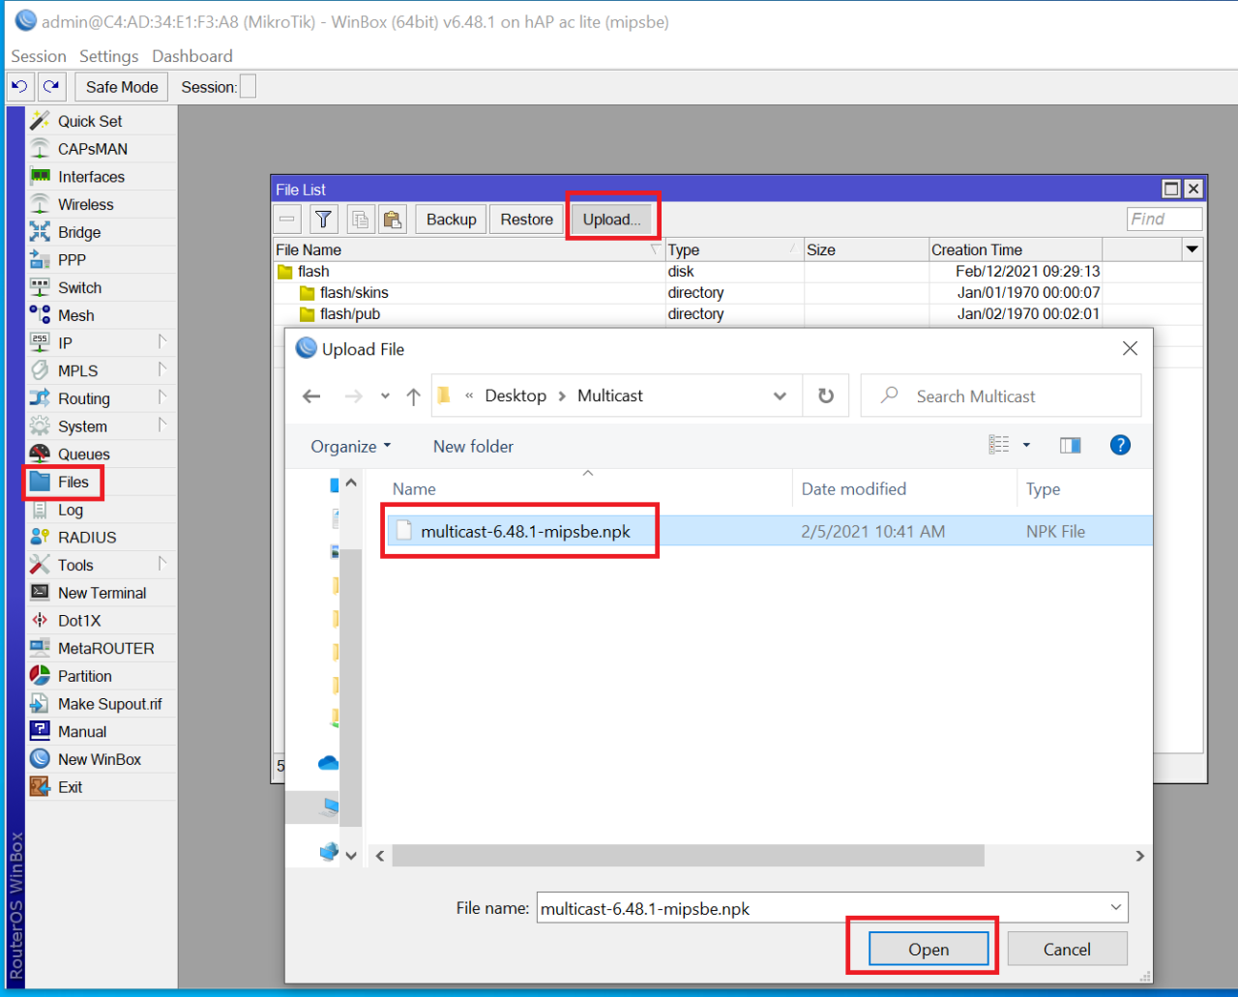Expand the File name combo box
1238x997 pixels.
[1115, 907]
